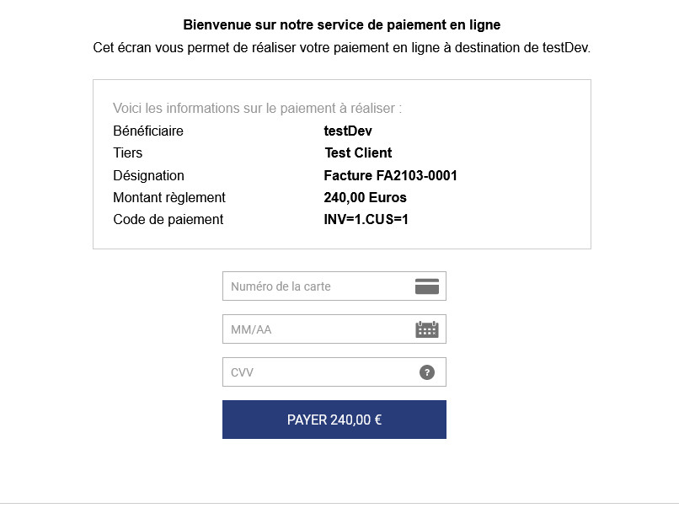Click the Test Client value
Screen dimensions: 679x508
(x=358, y=152)
